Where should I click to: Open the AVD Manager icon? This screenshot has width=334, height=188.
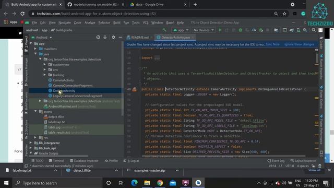298,30
